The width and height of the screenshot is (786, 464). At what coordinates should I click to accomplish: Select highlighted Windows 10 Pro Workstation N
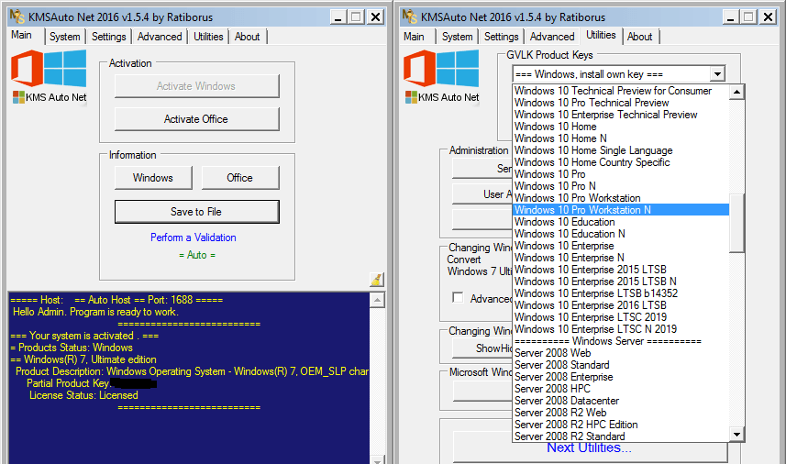click(x=621, y=210)
